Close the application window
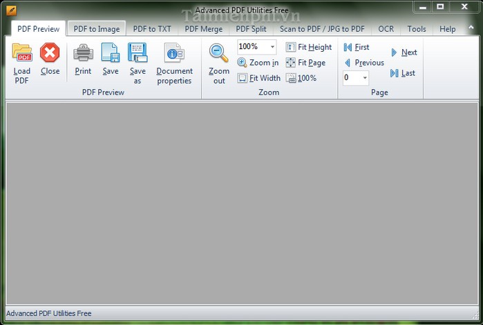483x325 pixels. pos(464,7)
